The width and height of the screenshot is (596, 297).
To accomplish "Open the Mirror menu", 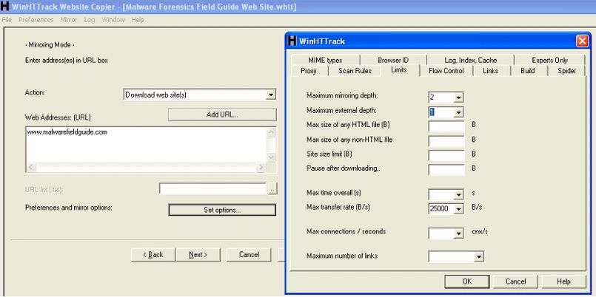I will click(x=69, y=19).
